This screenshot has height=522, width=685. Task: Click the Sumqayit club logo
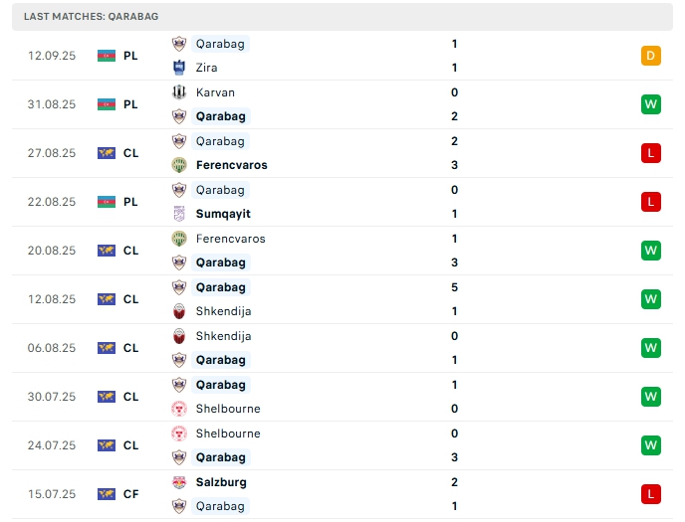[x=179, y=214]
